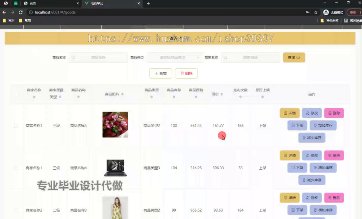362x219 pixels.
Task: Click the 删除 button above the table
Action: click(x=186, y=73)
